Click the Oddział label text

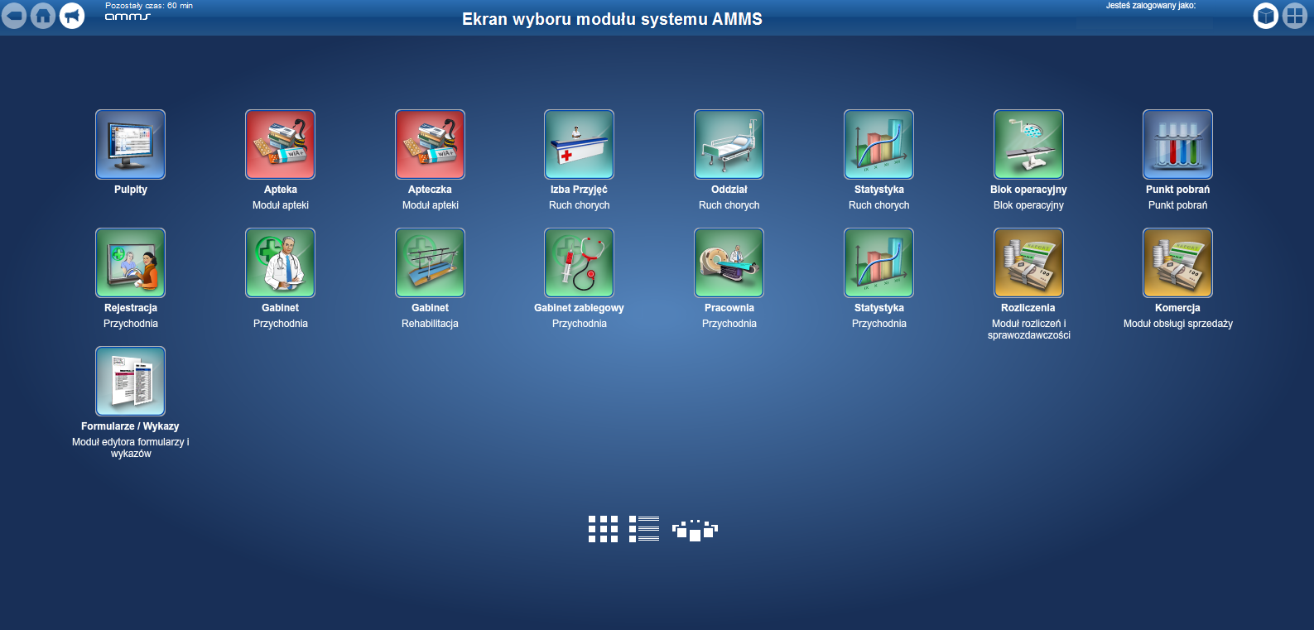[729, 190]
